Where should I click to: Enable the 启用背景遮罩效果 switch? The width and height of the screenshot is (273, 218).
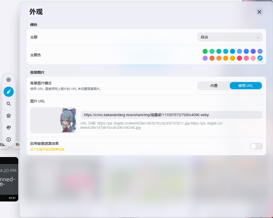point(256,146)
